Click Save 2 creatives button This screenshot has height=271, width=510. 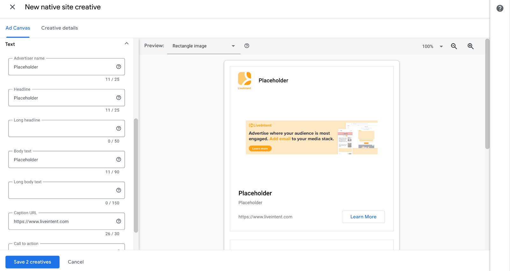tap(33, 262)
